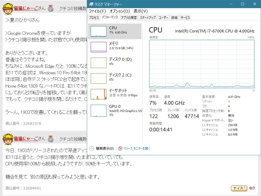Image resolution: width=261 pixels, height=196 pixels.
Task: Select the CPU mini graph thumbnail
Action: click(99, 31)
